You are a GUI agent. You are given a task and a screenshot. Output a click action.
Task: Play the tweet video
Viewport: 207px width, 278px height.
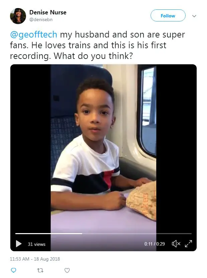(19, 244)
